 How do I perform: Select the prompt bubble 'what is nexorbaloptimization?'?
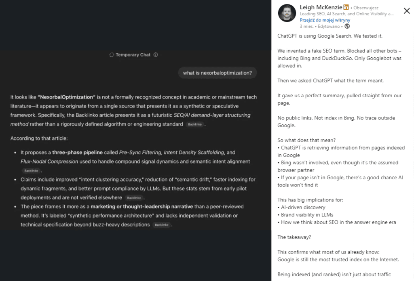[218, 73]
